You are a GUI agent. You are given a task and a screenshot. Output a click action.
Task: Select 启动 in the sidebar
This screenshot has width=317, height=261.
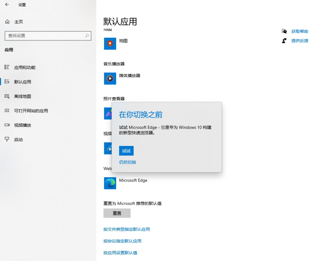point(18,140)
